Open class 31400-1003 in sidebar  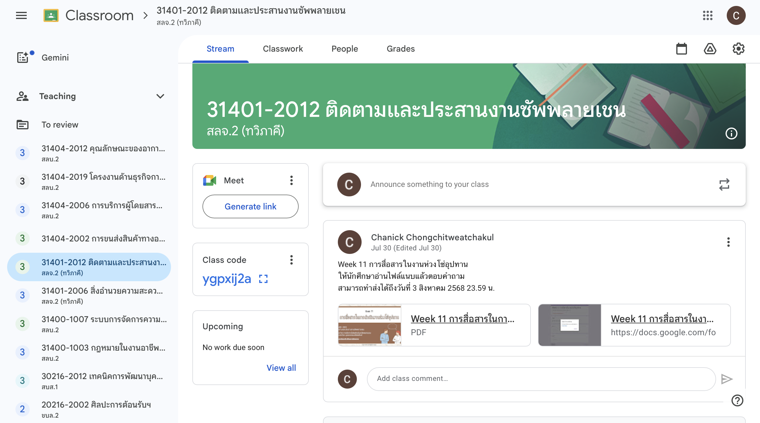[89, 352]
